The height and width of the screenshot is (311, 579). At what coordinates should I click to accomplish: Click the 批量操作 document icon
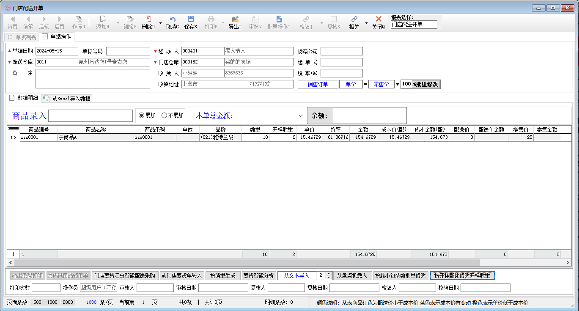(x=279, y=19)
